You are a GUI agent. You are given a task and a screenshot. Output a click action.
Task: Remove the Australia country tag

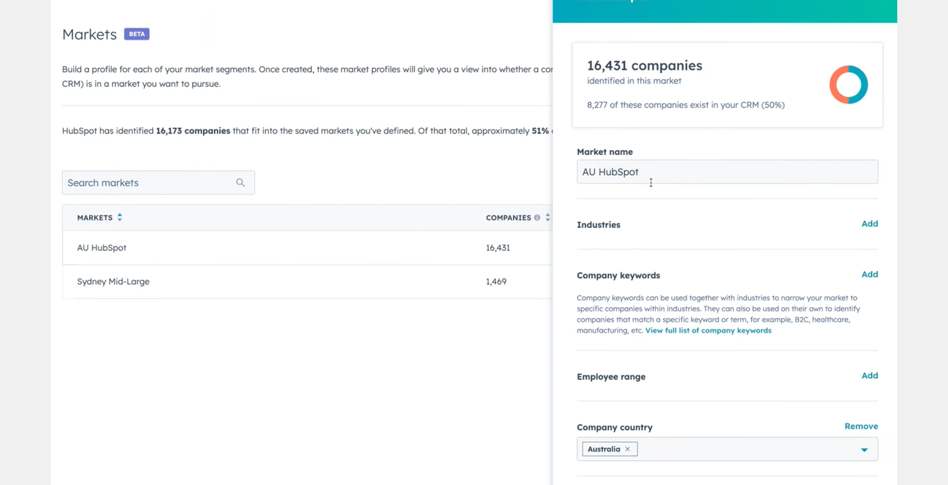[x=628, y=449]
